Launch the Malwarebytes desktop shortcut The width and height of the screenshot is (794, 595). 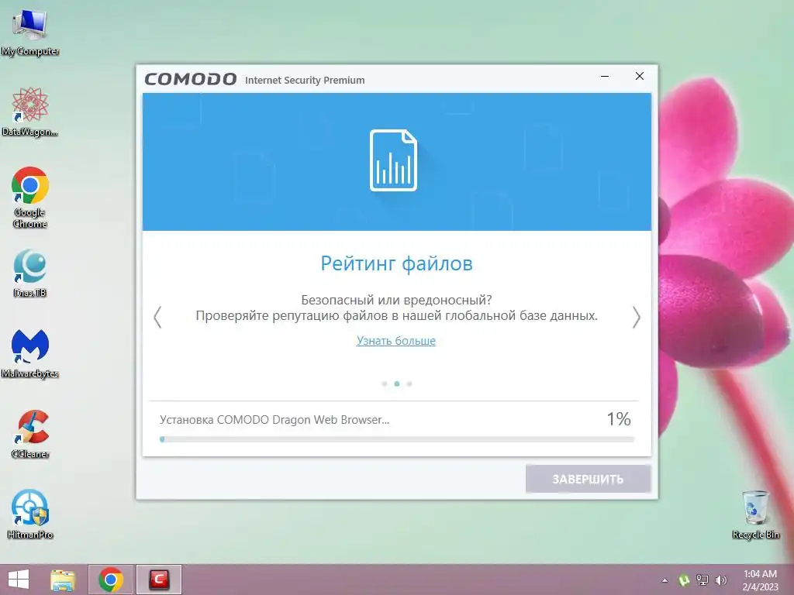point(30,353)
